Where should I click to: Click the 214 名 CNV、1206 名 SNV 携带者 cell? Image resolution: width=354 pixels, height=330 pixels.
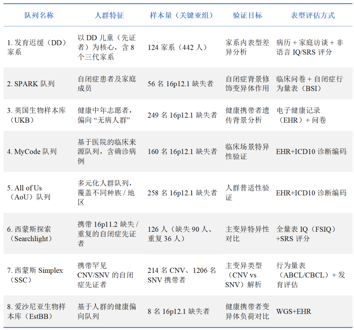(182, 275)
